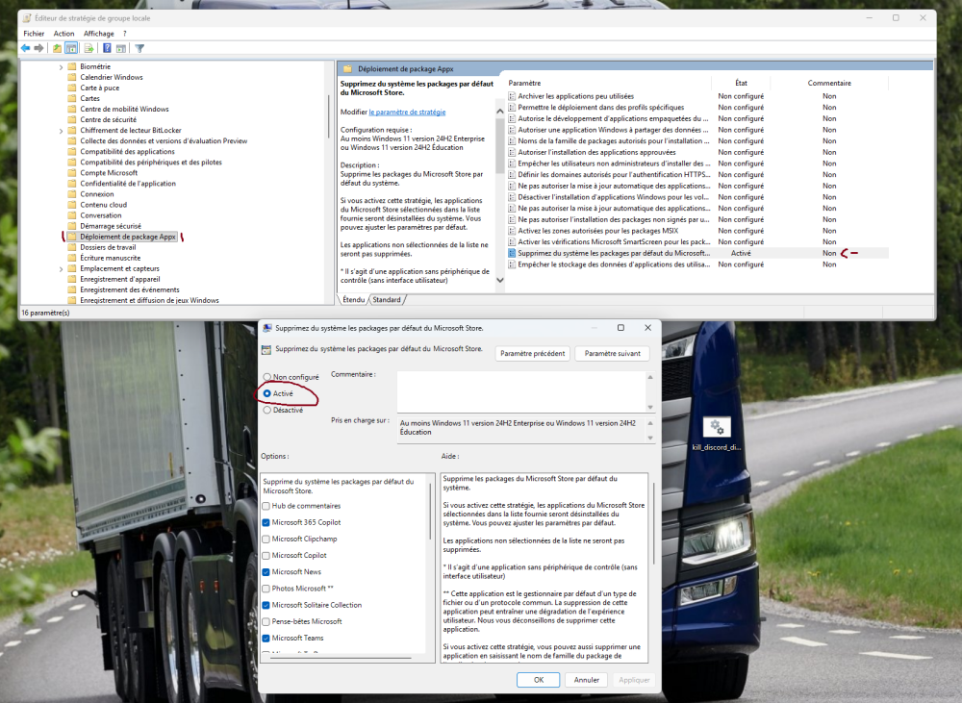Viewport: 962px width, 703px height.
Task: Confirm with the OK button
Action: 538,680
